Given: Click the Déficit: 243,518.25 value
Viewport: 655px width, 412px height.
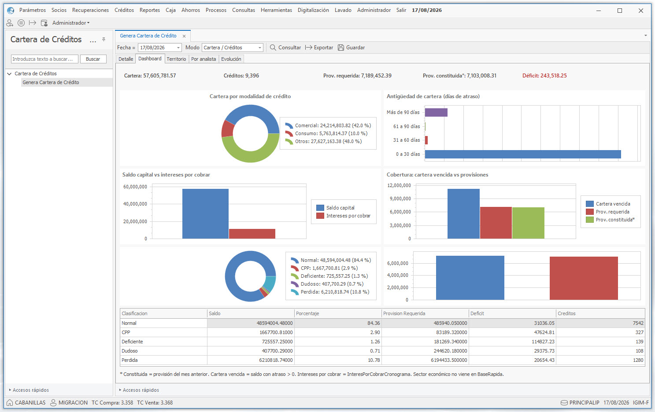Looking at the screenshot, I should (x=544, y=76).
